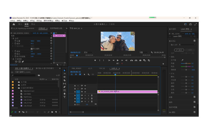This screenshot has width=205, height=128.
Task: Click the white balance eyedropper
Action: (182, 60)
